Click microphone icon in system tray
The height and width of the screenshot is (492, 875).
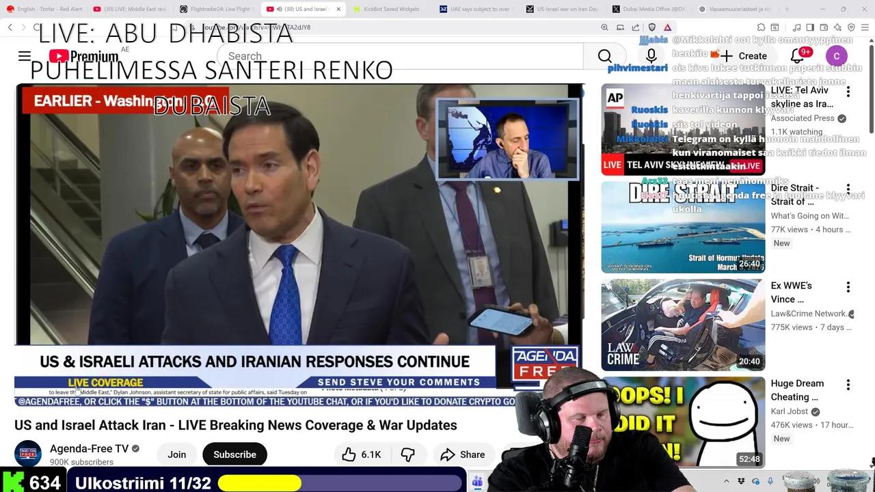[x=769, y=482]
